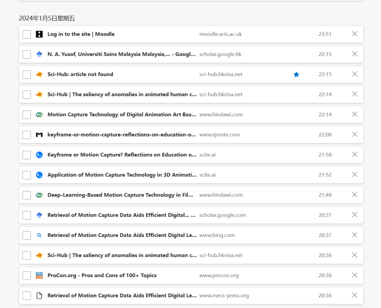The image size is (381, 308).
Task: Open the Sci-Hub saliency title visited at 20:36
Action: click(122, 255)
